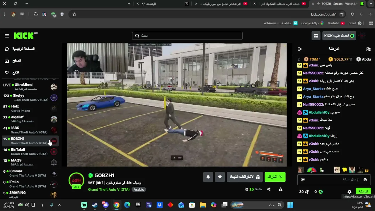The width and height of the screenshot is (375, 211).
Task: Click the 5OBZH1 streamer avatar
Action: pyautogui.click(x=76, y=180)
